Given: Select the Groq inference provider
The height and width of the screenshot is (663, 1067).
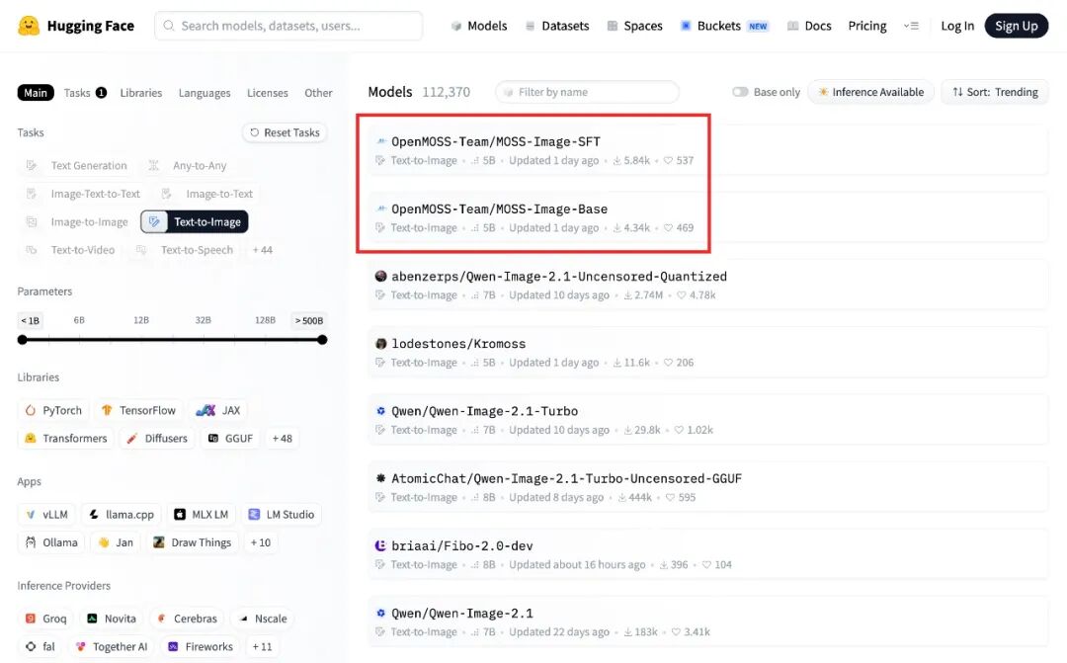Looking at the screenshot, I should coord(46,619).
